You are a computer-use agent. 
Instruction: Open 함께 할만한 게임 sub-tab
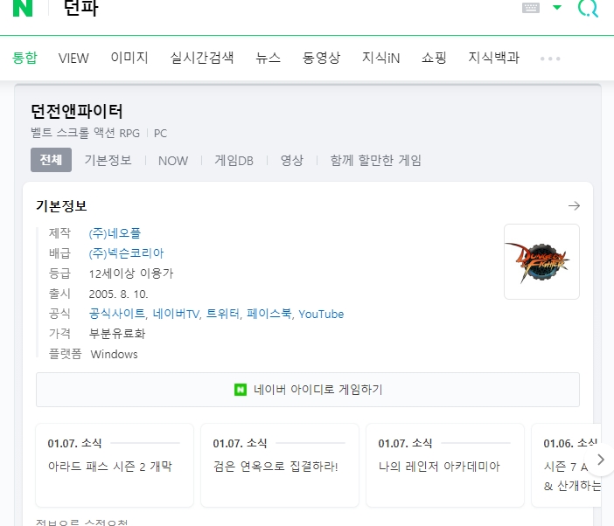375,161
